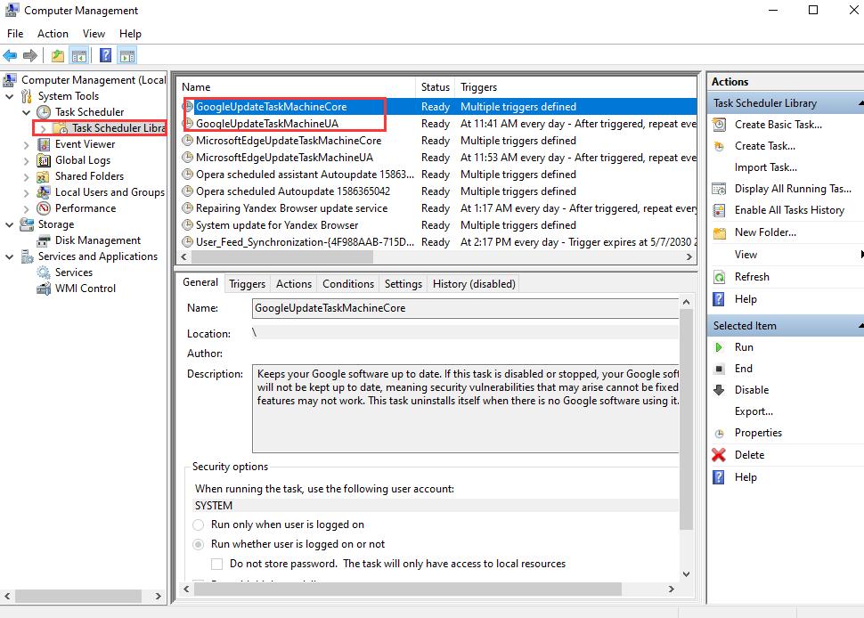864x618 pixels.
Task: Click the blue Help toolbar icon
Action: tap(105, 55)
